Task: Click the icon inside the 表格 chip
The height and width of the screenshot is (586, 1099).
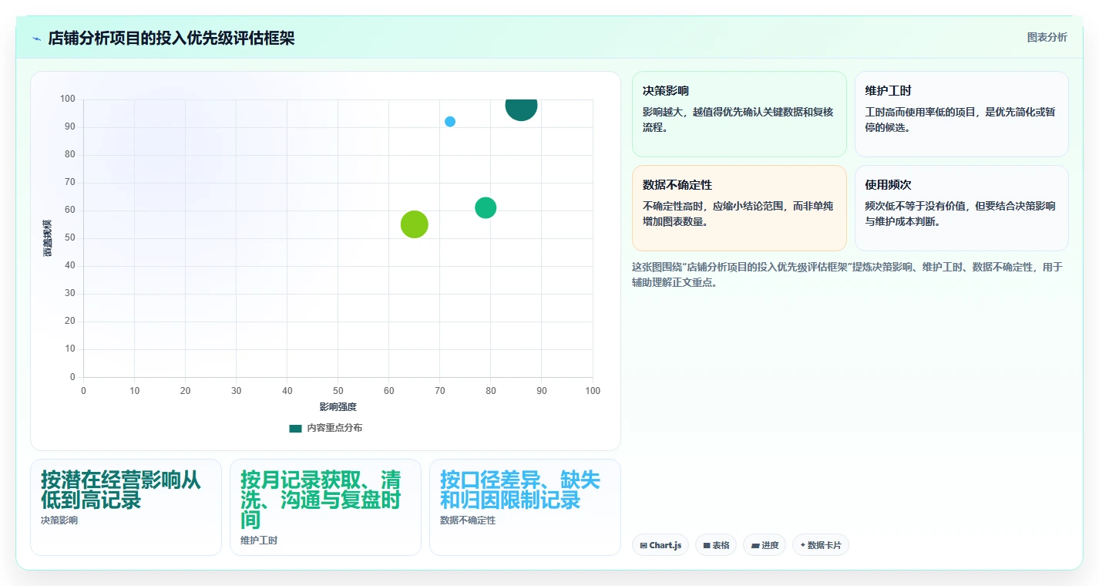Action: click(706, 546)
